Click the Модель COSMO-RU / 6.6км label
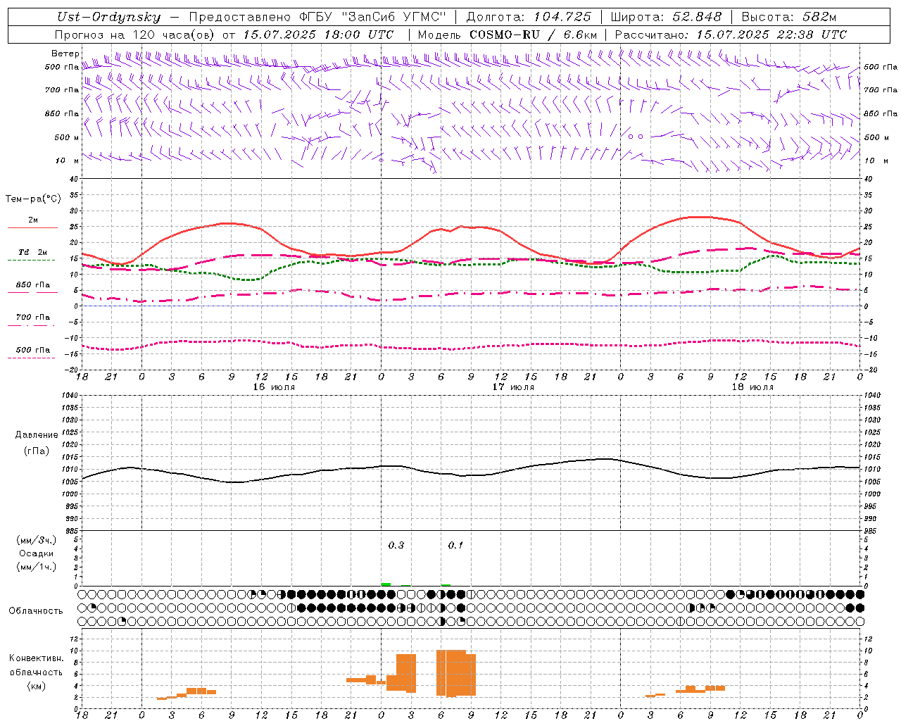Screen dimensions: 901x721 [508, 35]
